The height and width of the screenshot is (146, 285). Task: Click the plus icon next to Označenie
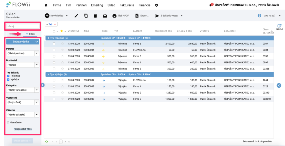(8, 123)
